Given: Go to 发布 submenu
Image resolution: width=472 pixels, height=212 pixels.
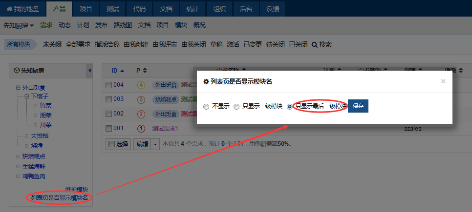Looking at the screenshot, I should 102,25.
